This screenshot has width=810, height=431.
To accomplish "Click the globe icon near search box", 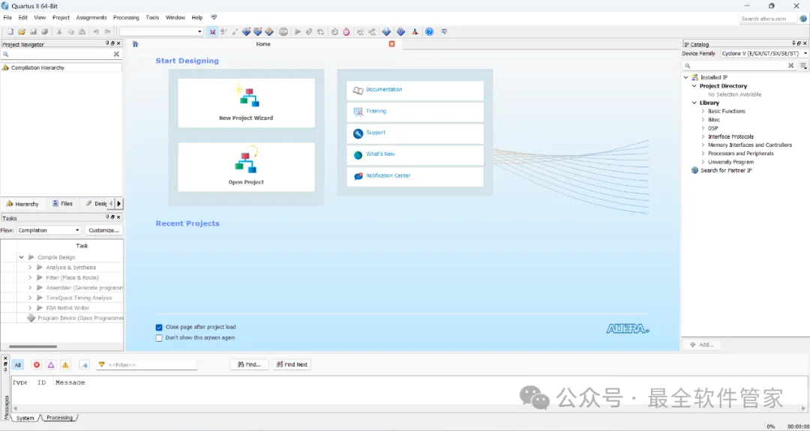I will coord(802,18).
